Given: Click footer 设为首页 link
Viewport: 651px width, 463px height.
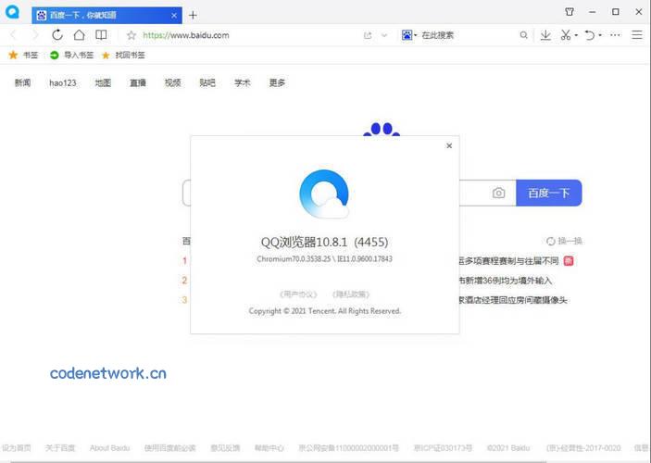Looking at the screenshot, I should coord(16,448).
